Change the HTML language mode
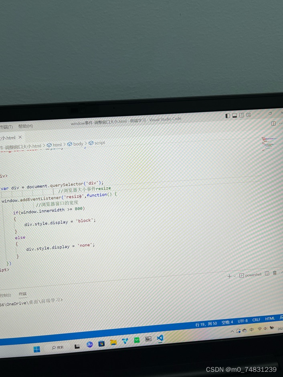 coord(270,319)
